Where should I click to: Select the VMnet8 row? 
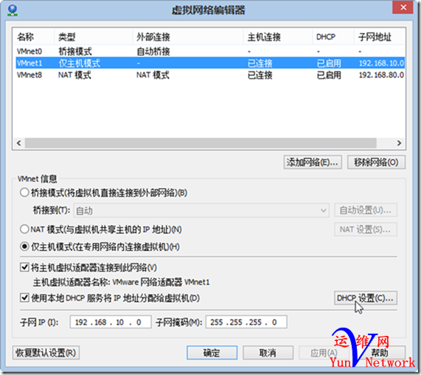click(210, 75)
